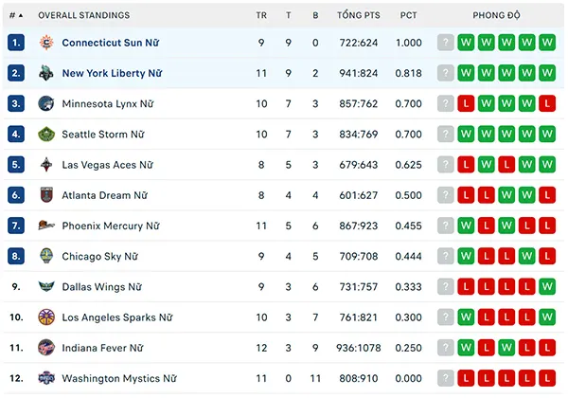Click the gray question mark badge for Indiana Fever

(x=446, y=348)
